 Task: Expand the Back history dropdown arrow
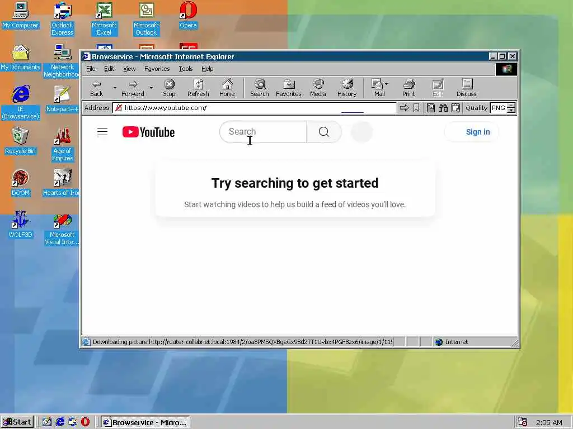pos(115,88)
